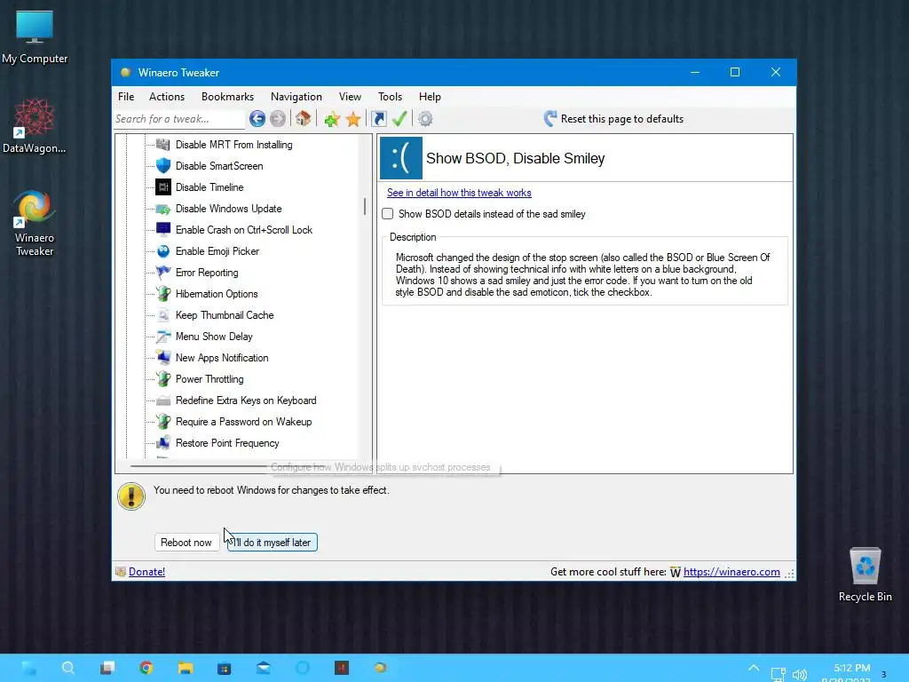Click the Keep Thumbnail Cache icon

tap(163, 315)
